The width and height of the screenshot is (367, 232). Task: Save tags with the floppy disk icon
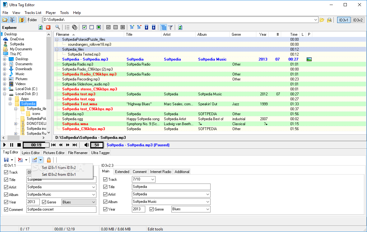click(6, 160)
